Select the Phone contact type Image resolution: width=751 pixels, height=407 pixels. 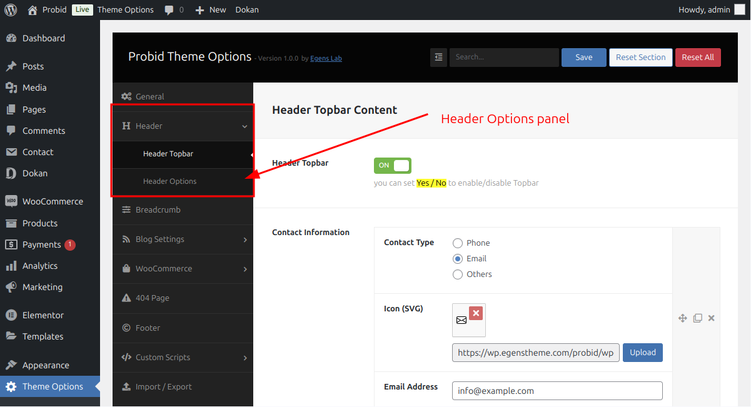(x=458, y=243)
